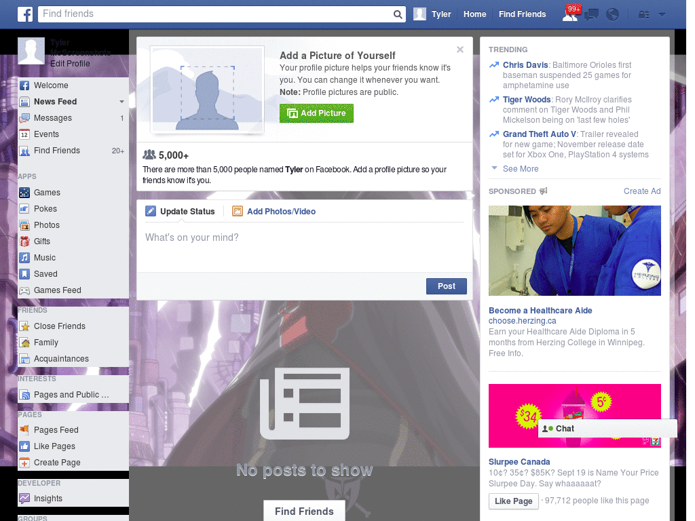The width and height of the screenshot is (695, 521).
Task: Open Become a Healthcare Aide ad link
Action: [540, 311]
